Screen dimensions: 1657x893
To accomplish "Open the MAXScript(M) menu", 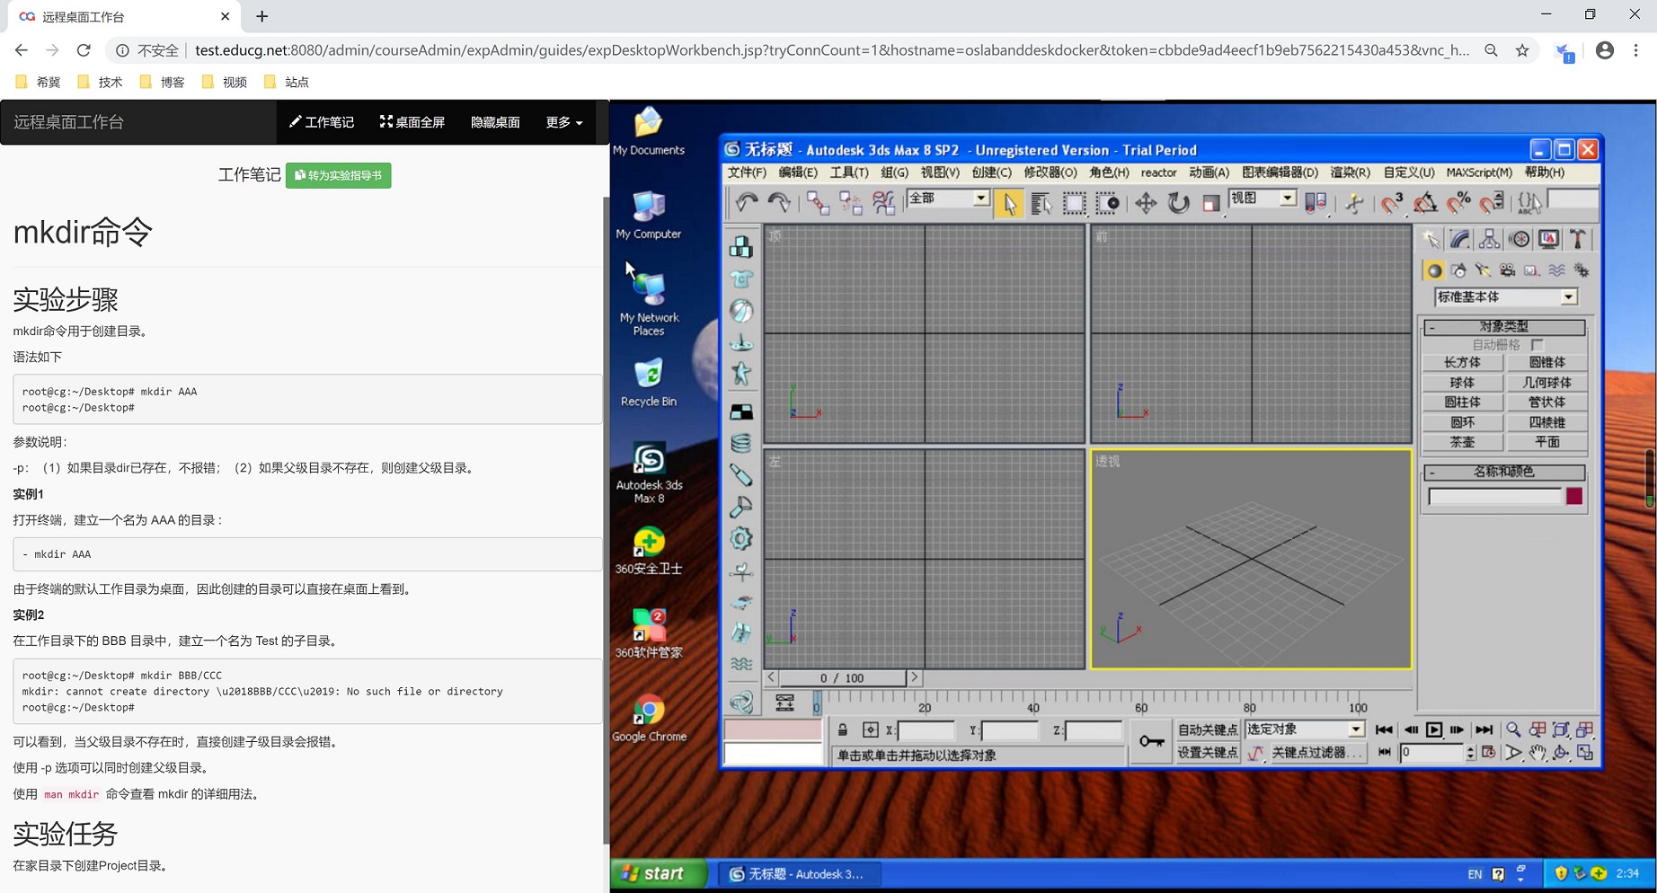I will click(1479, 172).
